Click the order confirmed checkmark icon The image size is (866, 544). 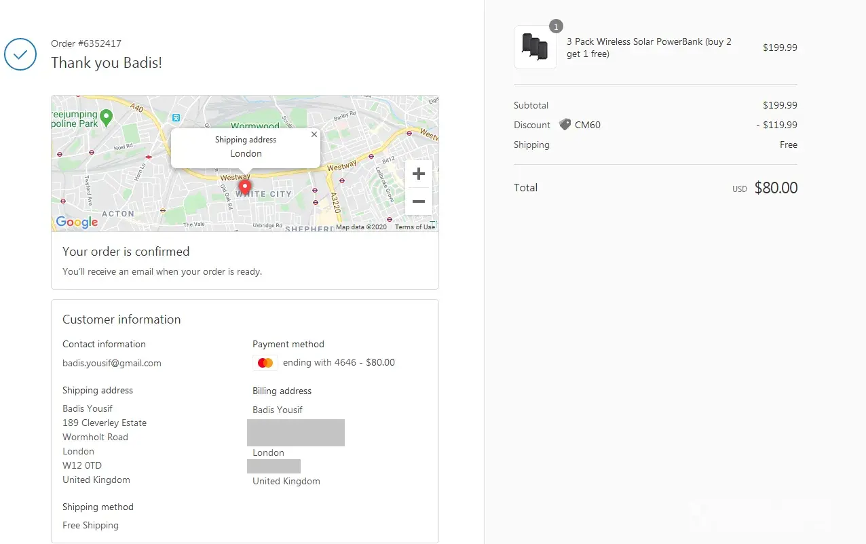(20, 54)
